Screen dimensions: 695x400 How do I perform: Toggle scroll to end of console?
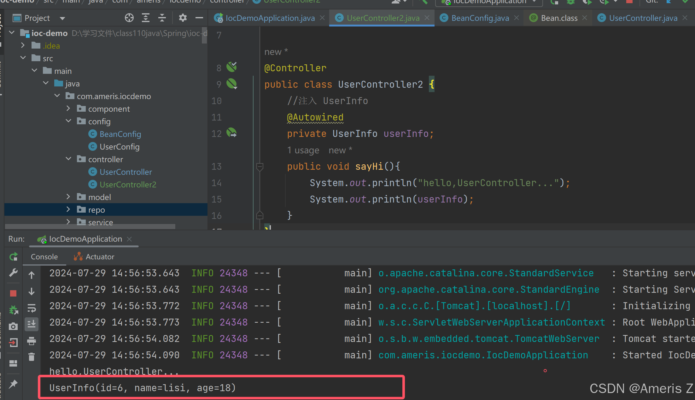click(32, 324)
